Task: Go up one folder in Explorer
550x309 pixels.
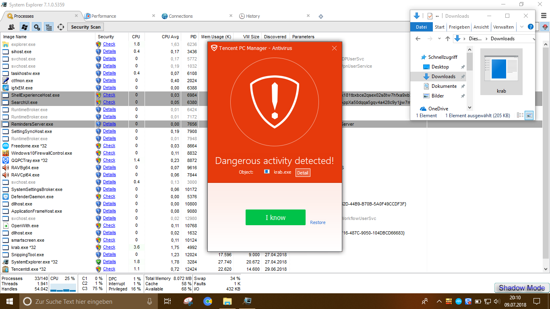Action: 447,39
